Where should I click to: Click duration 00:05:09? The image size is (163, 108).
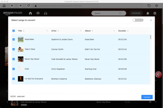122,69
